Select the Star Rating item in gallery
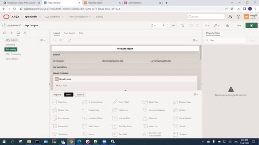Viewport: 259px width, 145px height. (x=60, y=134)
